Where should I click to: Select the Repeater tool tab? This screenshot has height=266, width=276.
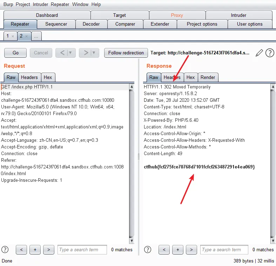20,24
